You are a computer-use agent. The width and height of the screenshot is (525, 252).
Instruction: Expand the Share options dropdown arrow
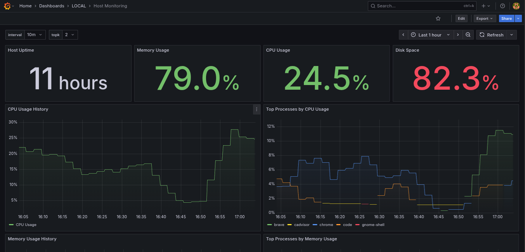click(x=518, y=18)
